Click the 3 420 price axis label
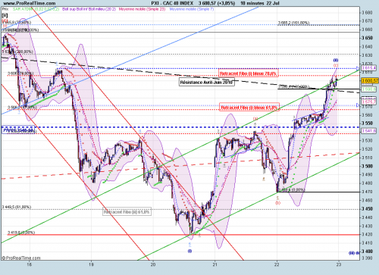 (x=367, y=234)
